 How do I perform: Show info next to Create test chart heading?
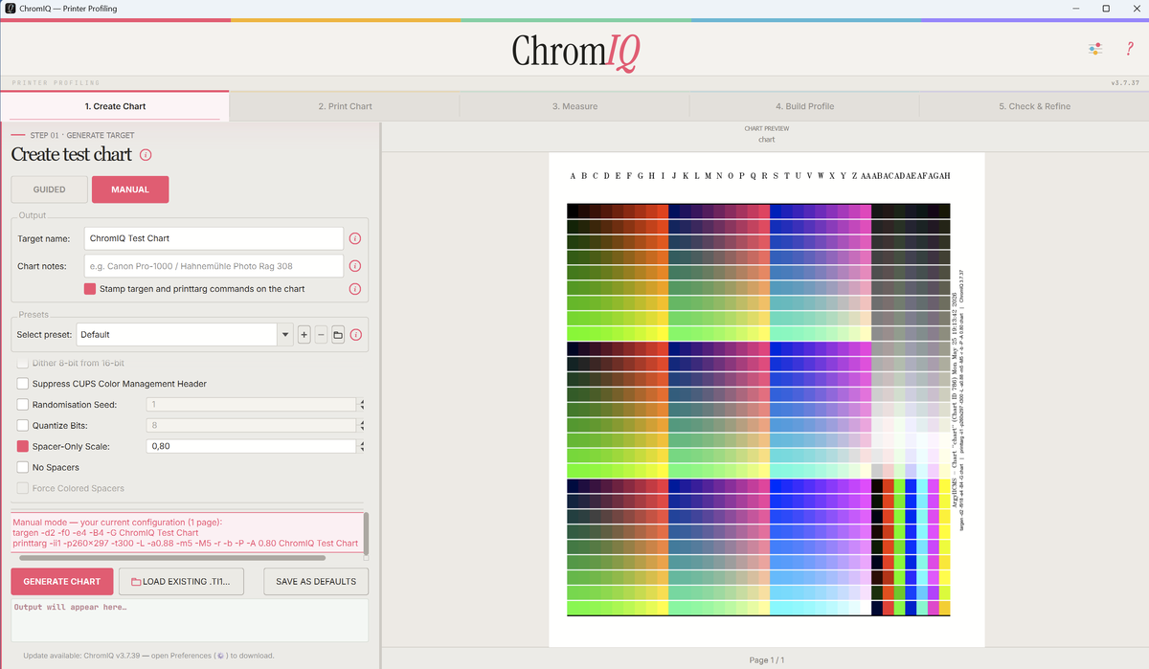146,154
